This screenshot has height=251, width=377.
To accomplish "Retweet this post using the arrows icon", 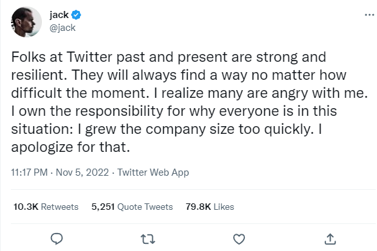I will tap(148, 239).
